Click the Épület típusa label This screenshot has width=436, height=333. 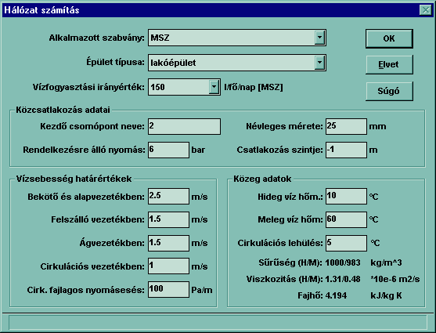click(115, 62)
